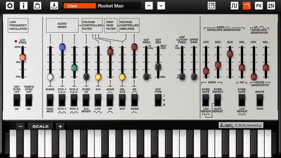Screen dimensions: 281x158
Task: Increase scale with plus button
Action: coord(60,126)
